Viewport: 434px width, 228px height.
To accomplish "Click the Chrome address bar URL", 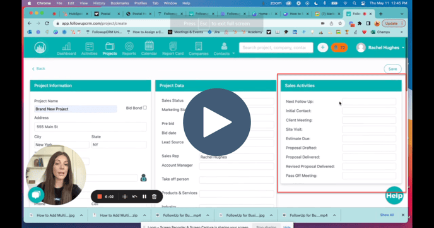I will tap(94, 23).
